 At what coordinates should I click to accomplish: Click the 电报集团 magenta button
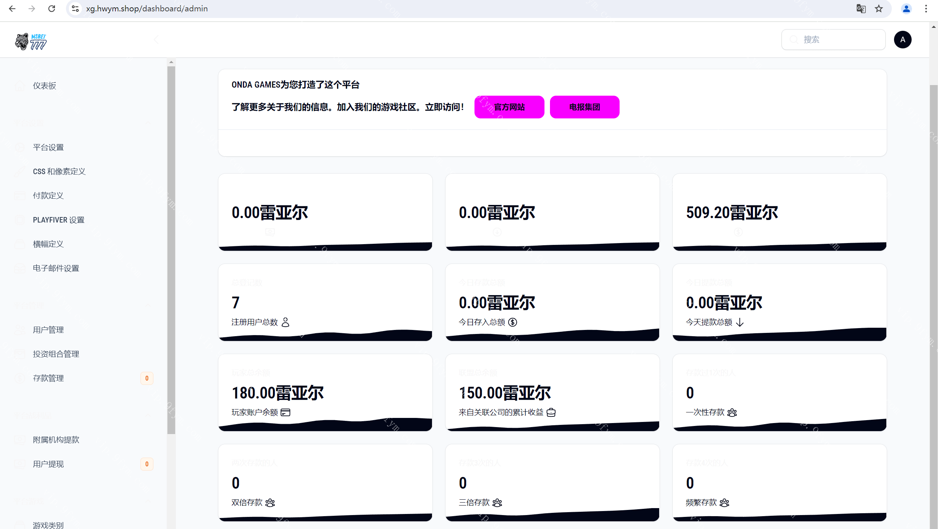(584, 107)
